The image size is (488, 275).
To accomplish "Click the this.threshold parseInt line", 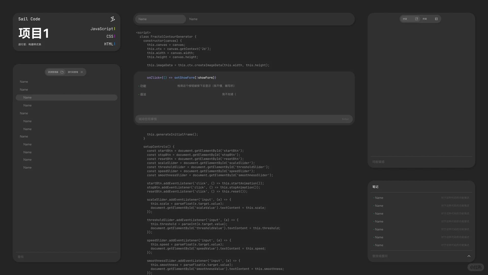I will pyautogui.click(x=189, y=224).
